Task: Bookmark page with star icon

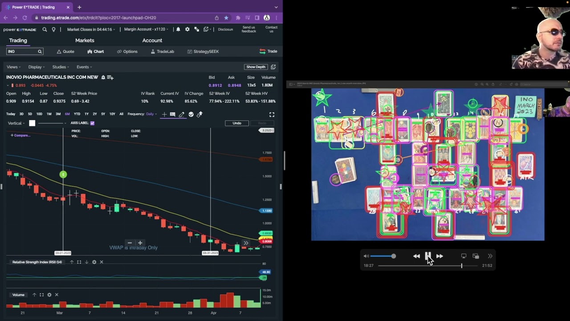Action: pos(226,18)
